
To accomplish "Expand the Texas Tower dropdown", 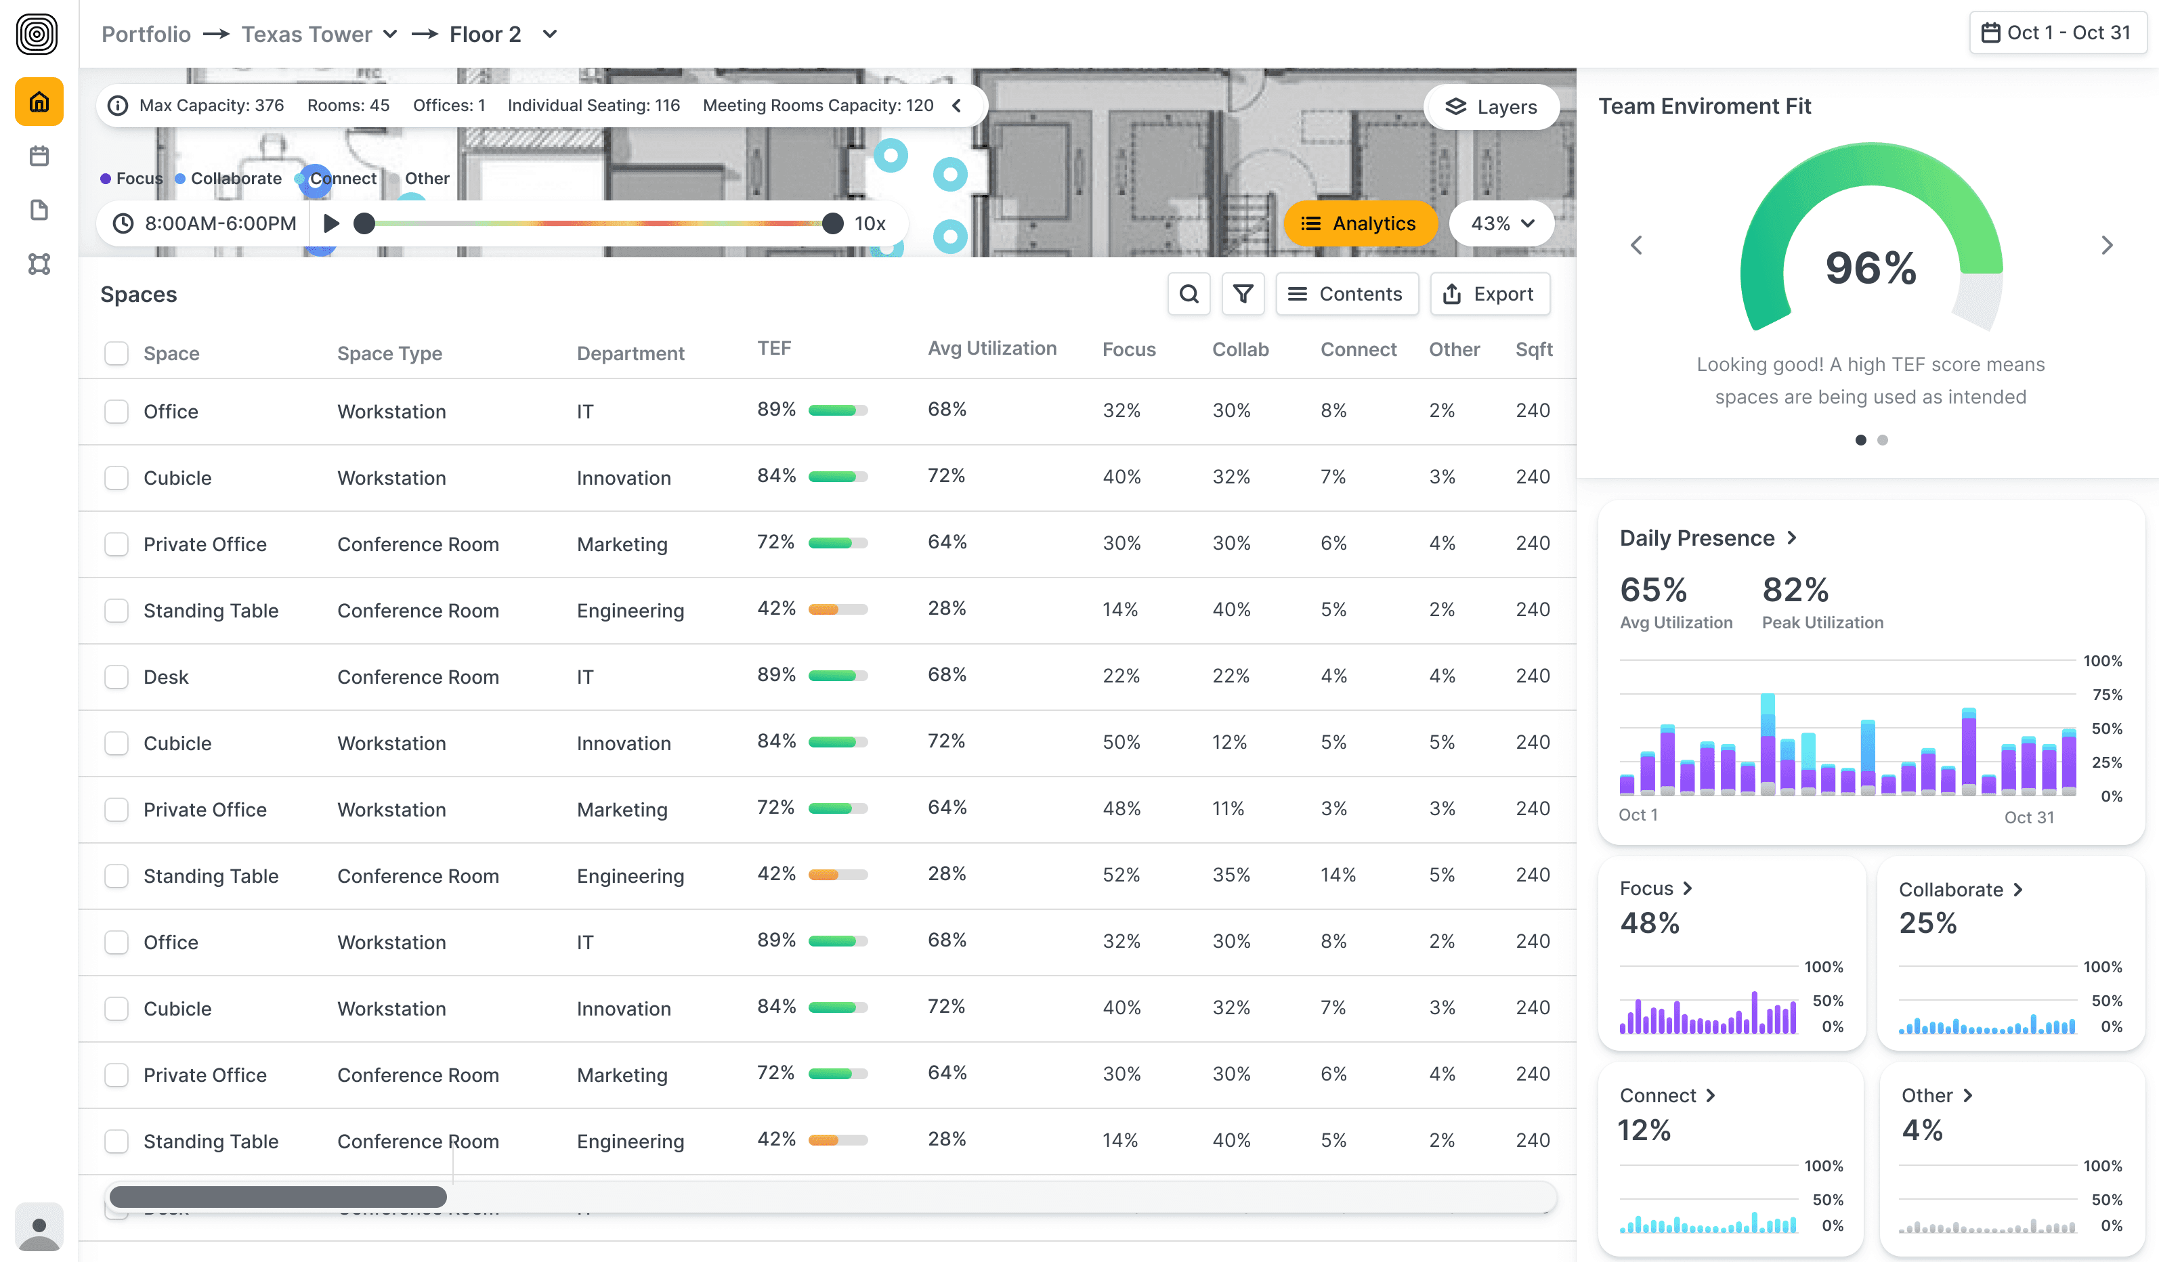I will coord(390,35).
